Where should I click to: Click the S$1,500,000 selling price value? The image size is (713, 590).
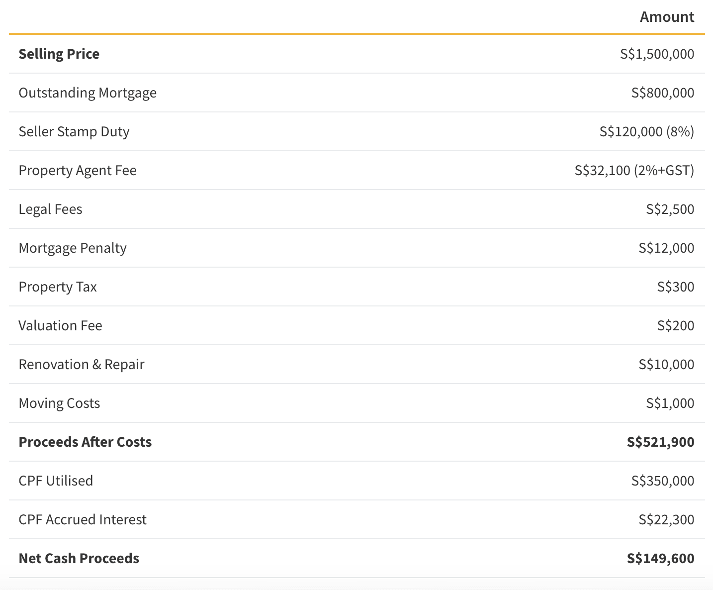(657, 54)
